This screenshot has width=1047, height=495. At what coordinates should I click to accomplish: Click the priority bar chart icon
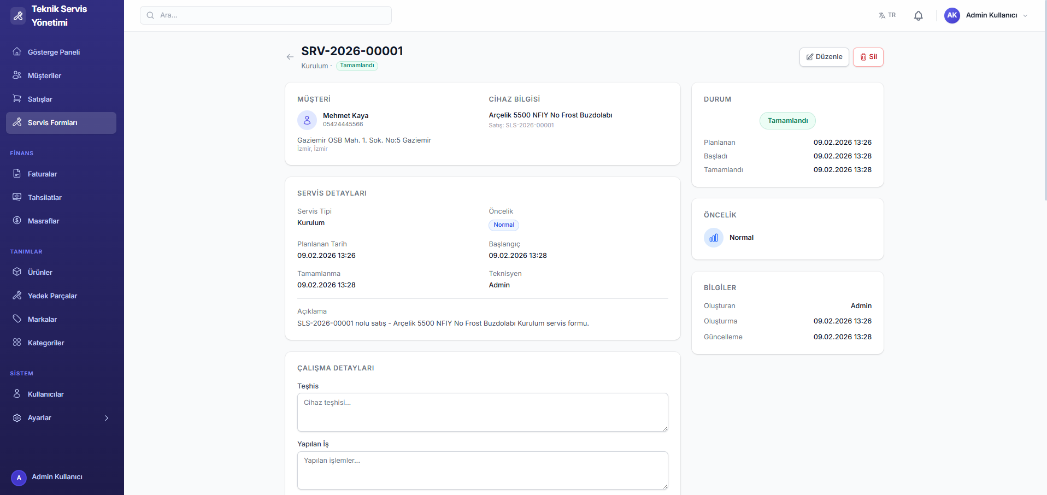pyautogui.click(x=714, y=238)
